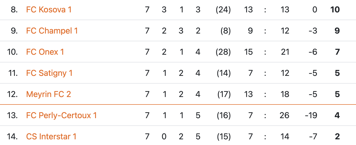Select the FC Satigny 1 team link

point(49,73)
